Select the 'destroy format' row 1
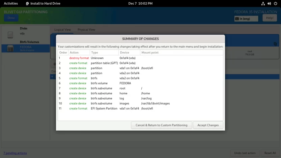The image size is (281, 158). [x=140, y=58]
